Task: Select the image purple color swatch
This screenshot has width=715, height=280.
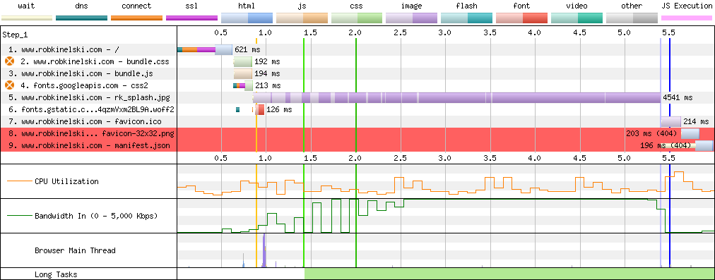Action: (x=412, y=18)
